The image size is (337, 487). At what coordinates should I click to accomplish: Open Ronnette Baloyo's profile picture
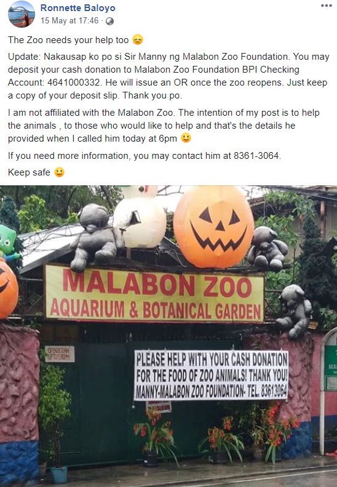[22, 14]
